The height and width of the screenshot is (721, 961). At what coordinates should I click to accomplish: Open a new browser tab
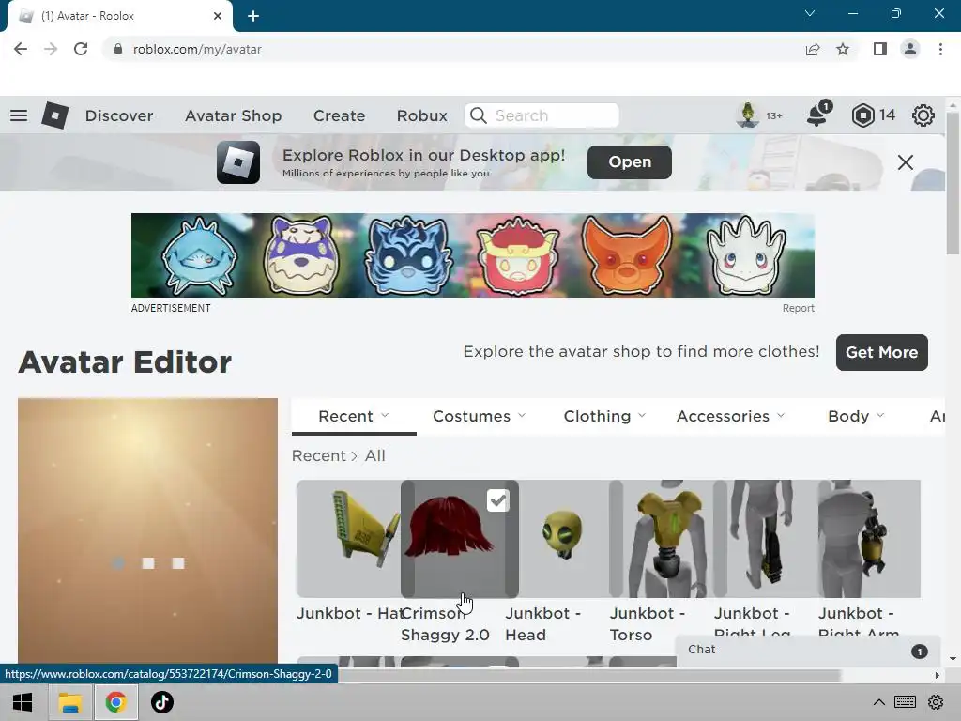[253, 16]
